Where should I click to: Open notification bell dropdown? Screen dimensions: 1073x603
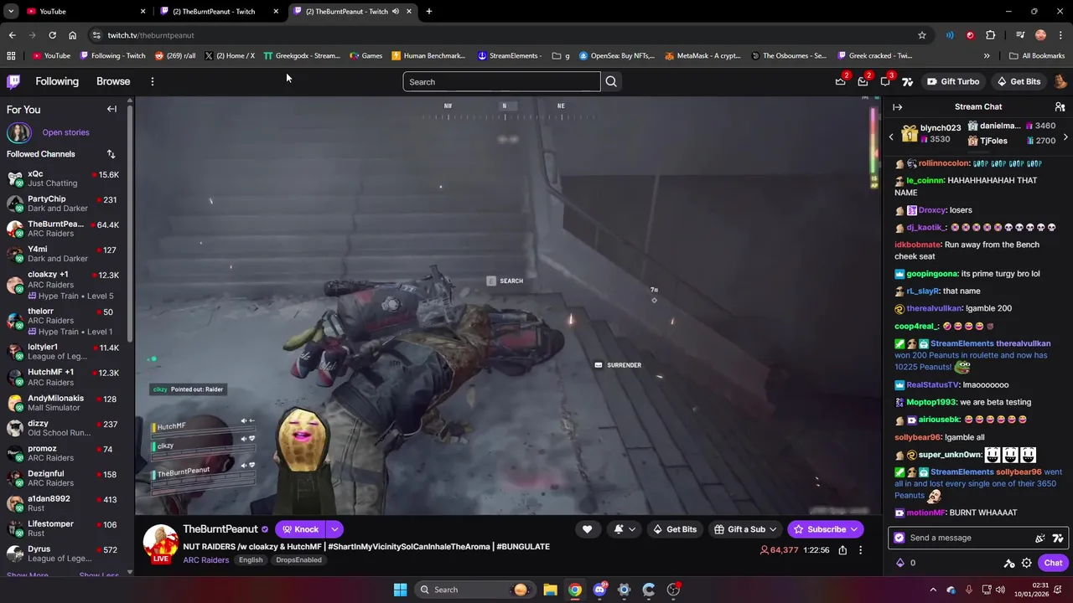(625, 529)
